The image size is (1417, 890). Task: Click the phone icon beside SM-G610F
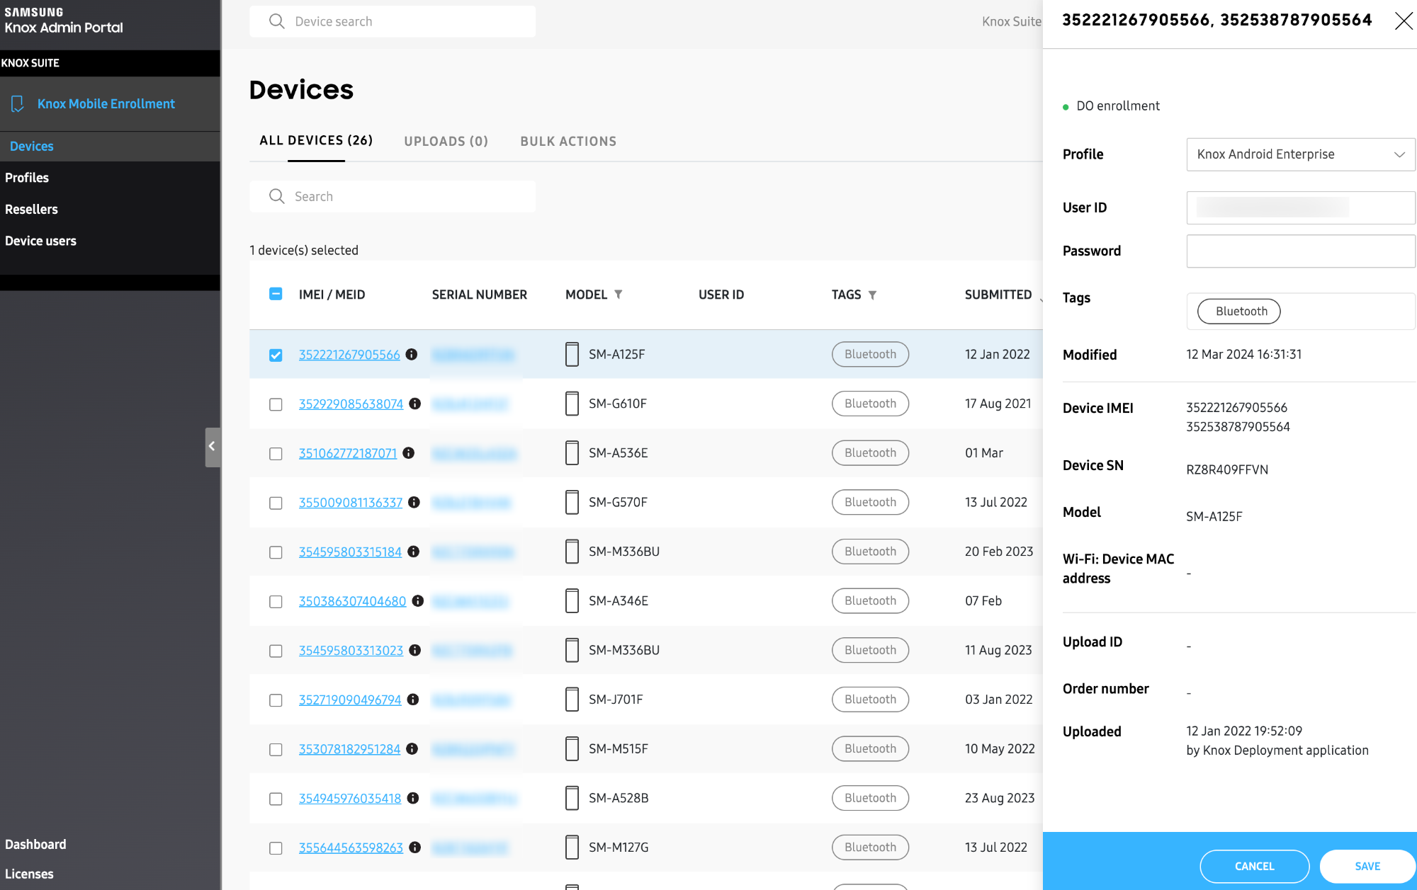[x=572, y=404]
